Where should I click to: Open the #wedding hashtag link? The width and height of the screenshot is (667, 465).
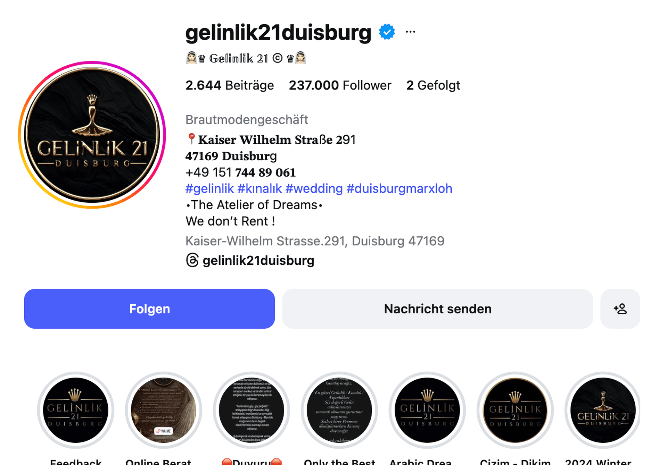314,188
